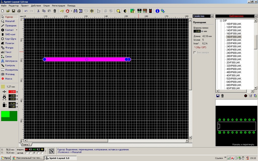
Task: Open the Редактор menu
Action: [x=13, y=6]
